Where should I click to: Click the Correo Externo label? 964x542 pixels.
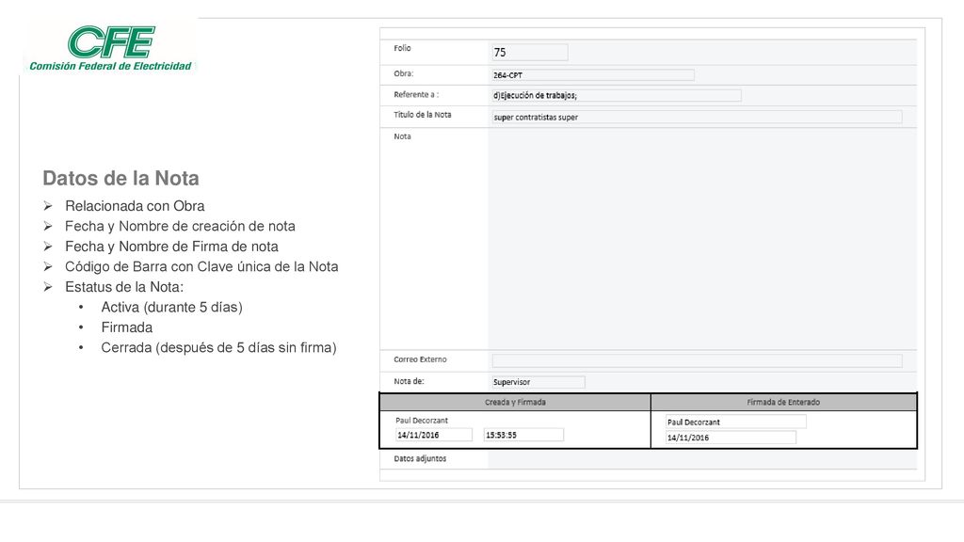420,359
